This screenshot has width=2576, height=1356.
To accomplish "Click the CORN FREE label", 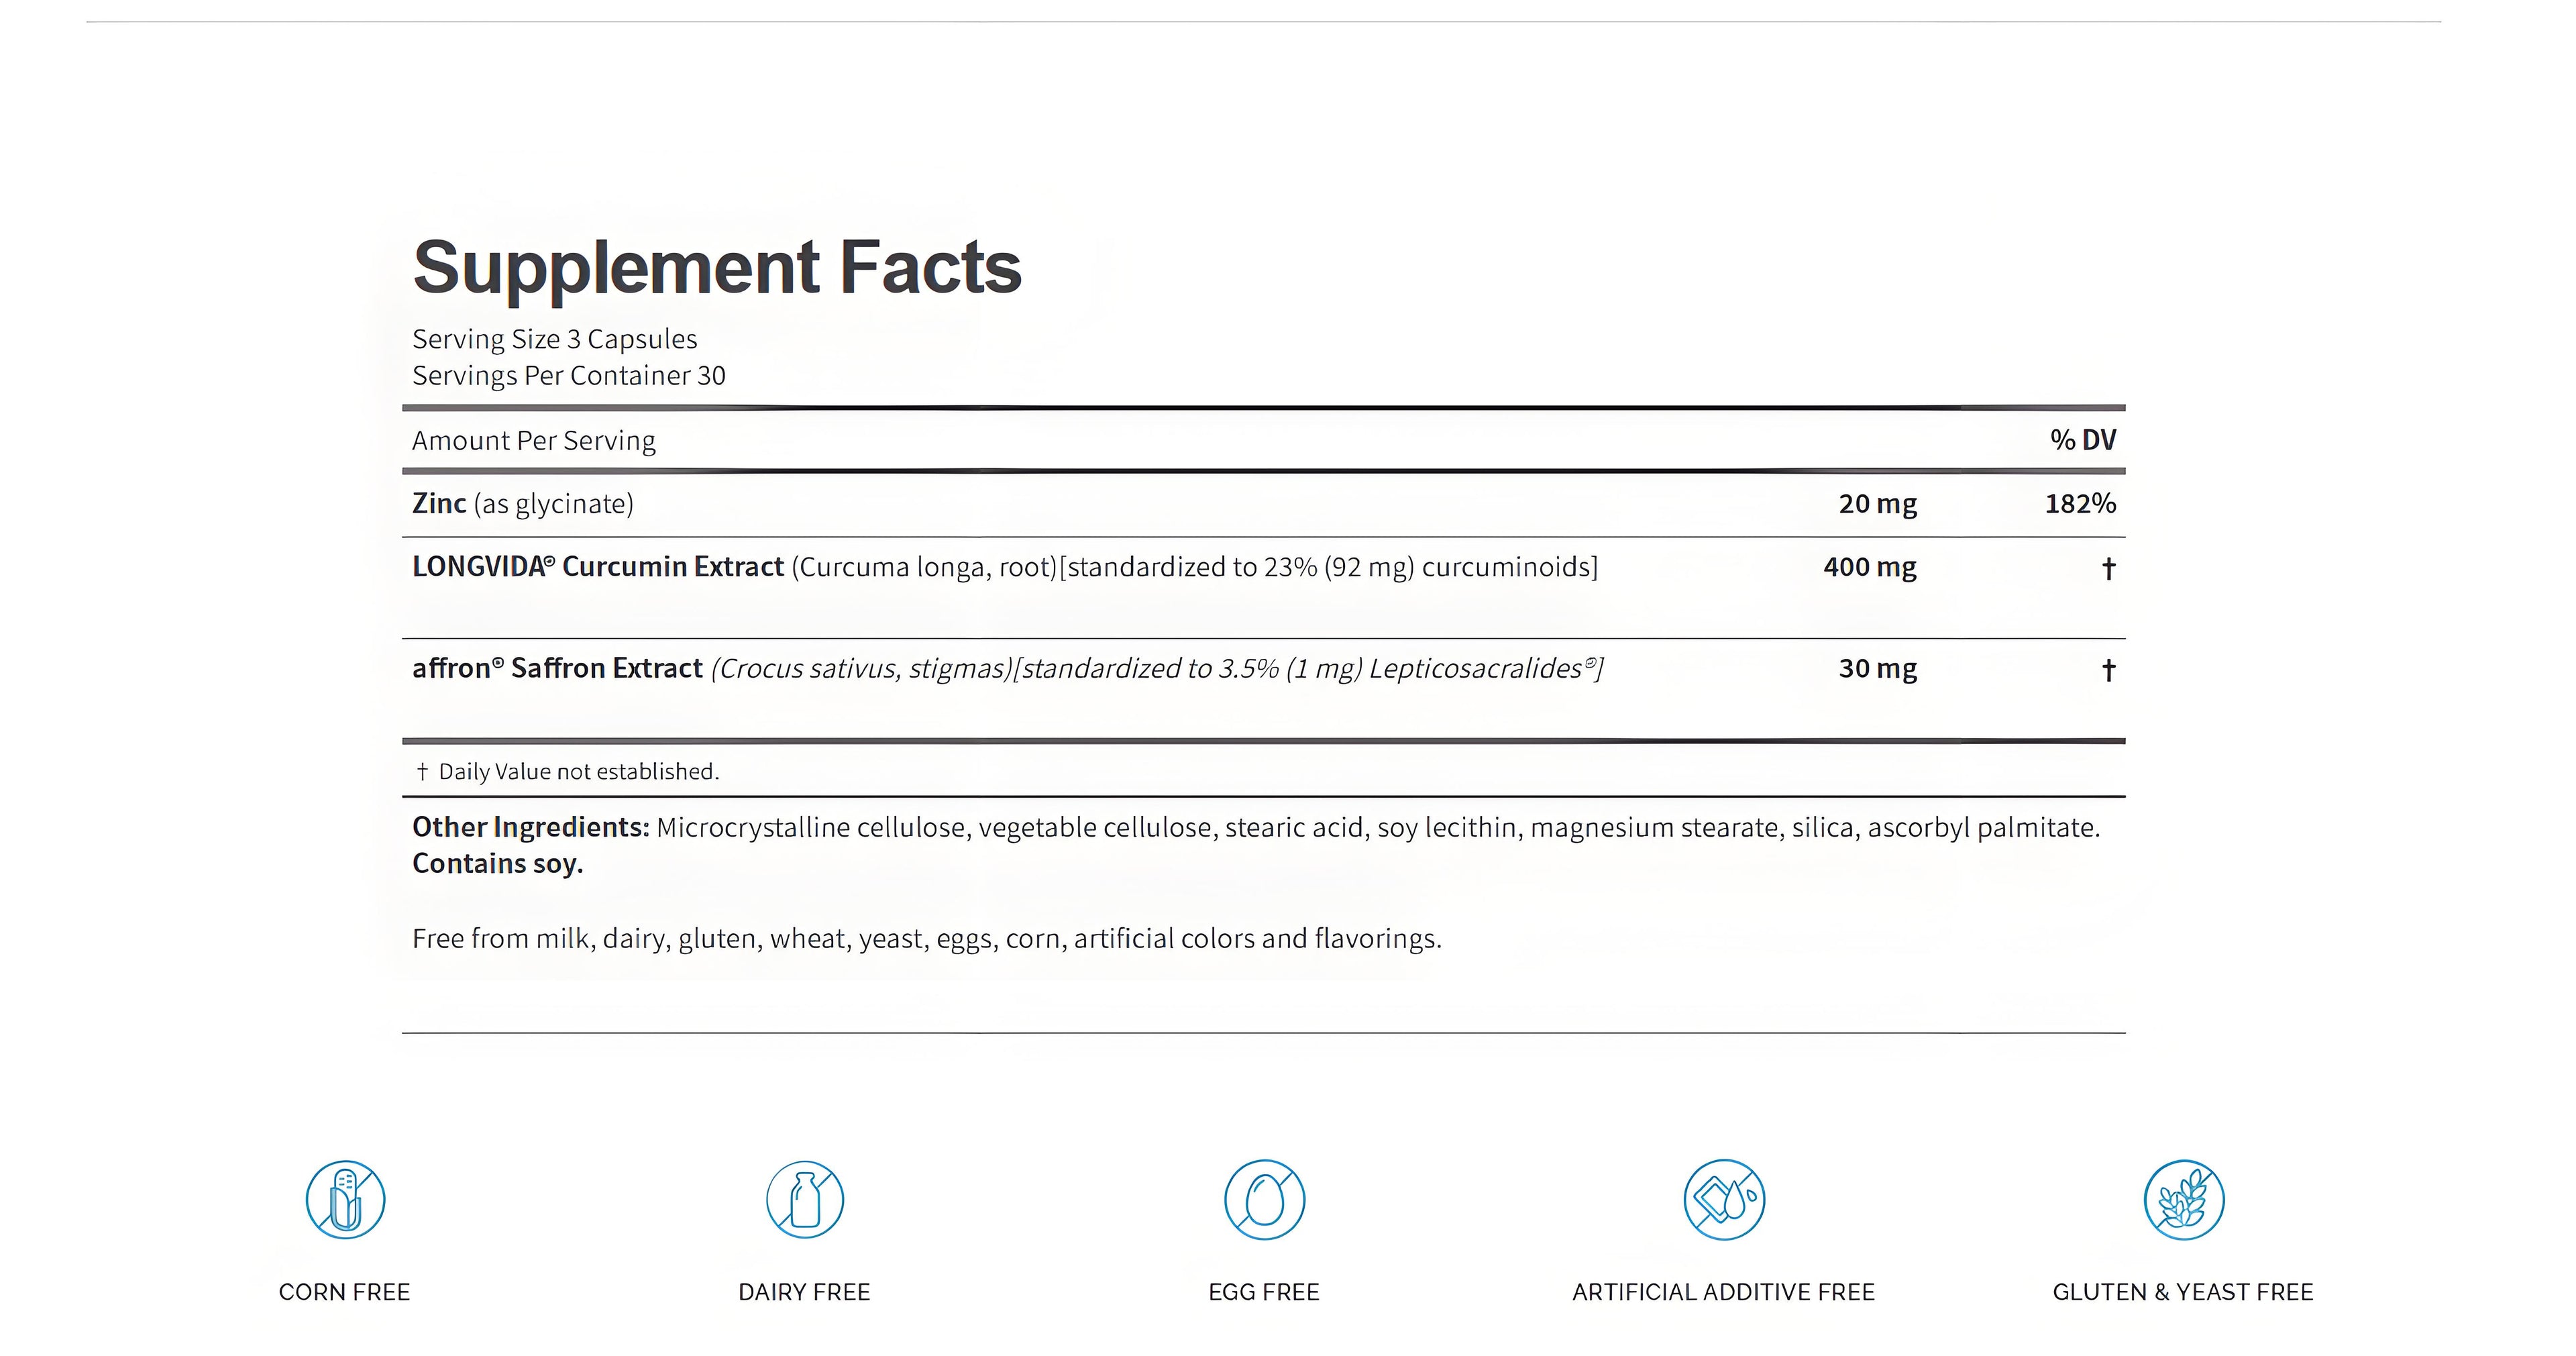I will (x=344, y=1292).
